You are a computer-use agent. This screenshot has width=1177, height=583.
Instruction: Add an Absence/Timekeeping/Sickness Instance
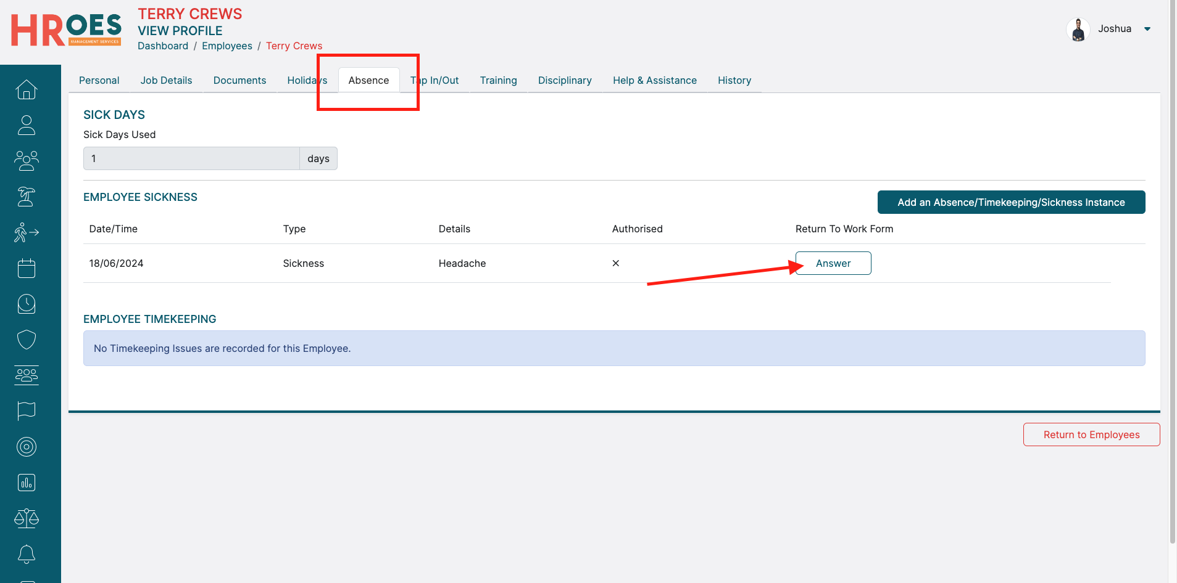click(1010, 202)
